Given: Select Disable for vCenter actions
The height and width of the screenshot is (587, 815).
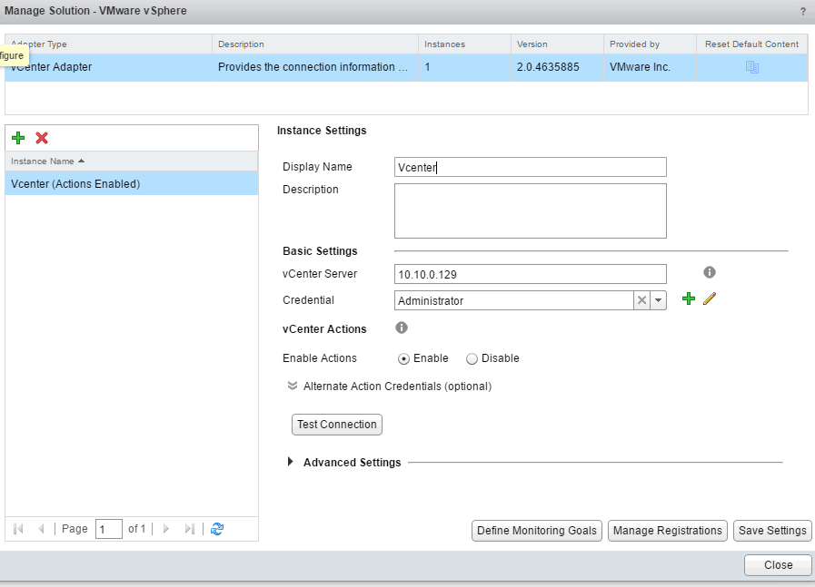Looking at the screenshot, I should (x=472, y=358).
